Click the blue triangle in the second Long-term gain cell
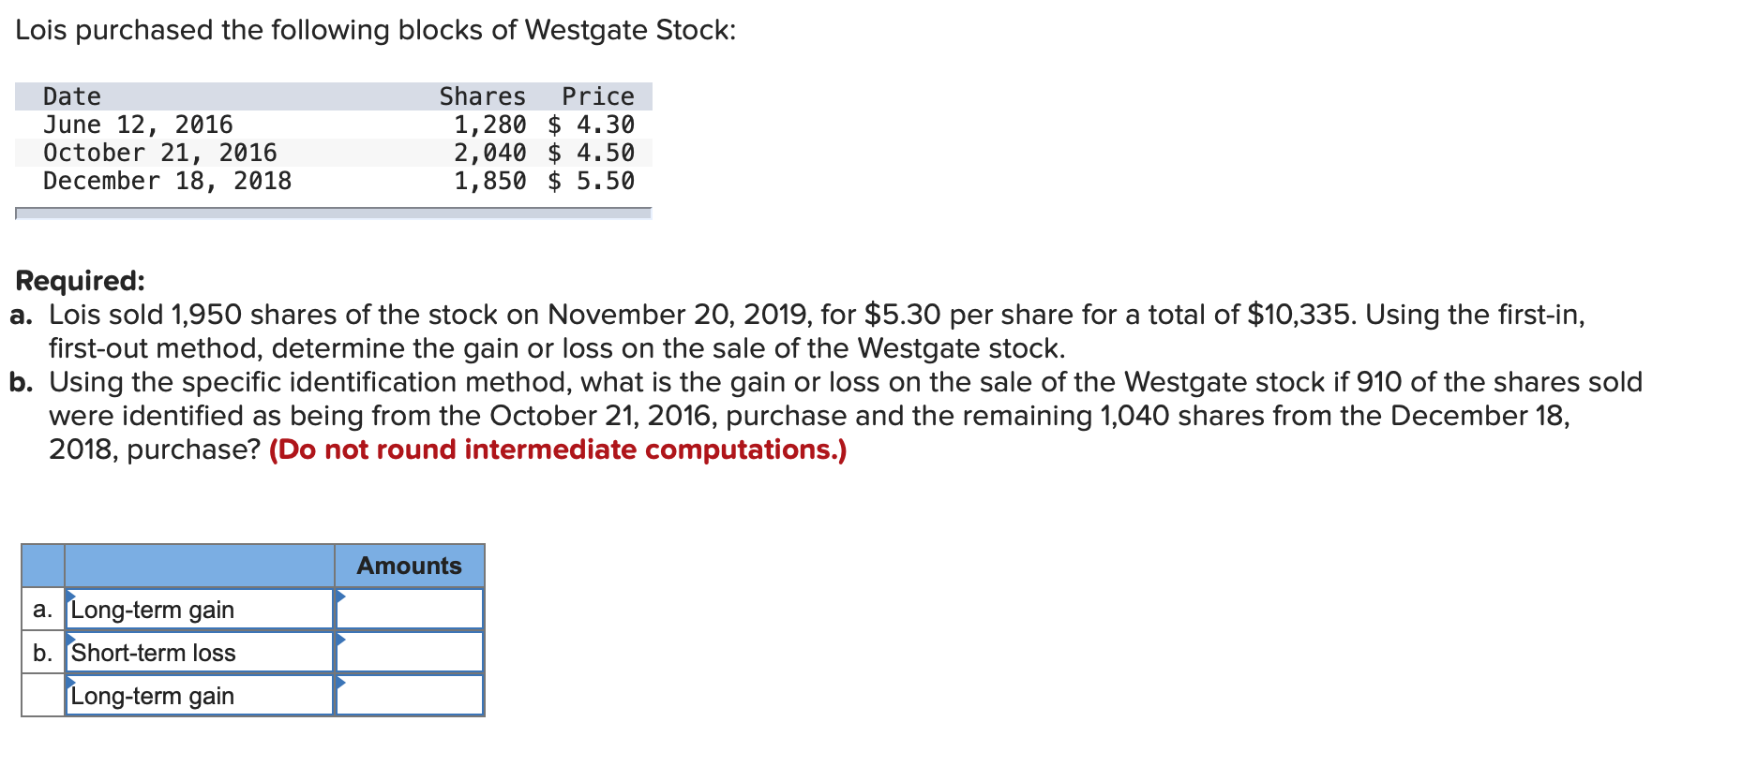Image resolution: width=1742 pixels, height=766 pixels. 71,685
